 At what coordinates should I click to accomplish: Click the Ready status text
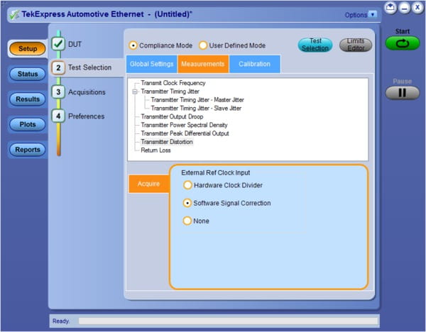61,321
